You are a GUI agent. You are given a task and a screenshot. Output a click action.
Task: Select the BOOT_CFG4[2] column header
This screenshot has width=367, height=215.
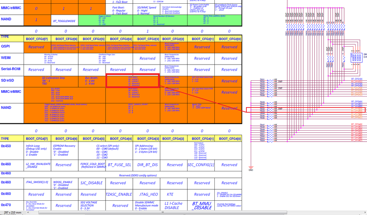pos(174,139)
